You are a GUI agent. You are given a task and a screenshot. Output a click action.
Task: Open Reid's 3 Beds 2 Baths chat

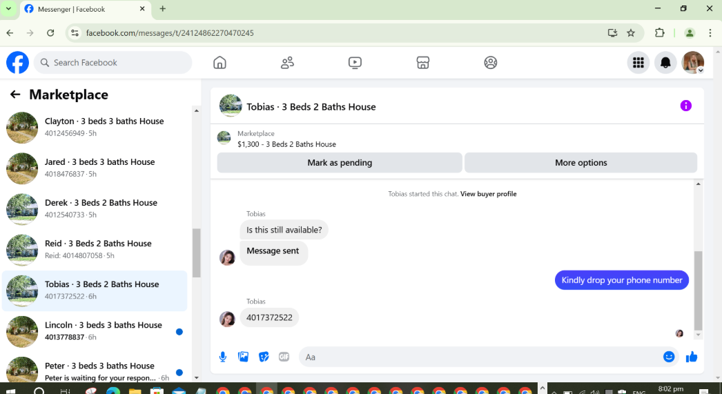[95, 250]
